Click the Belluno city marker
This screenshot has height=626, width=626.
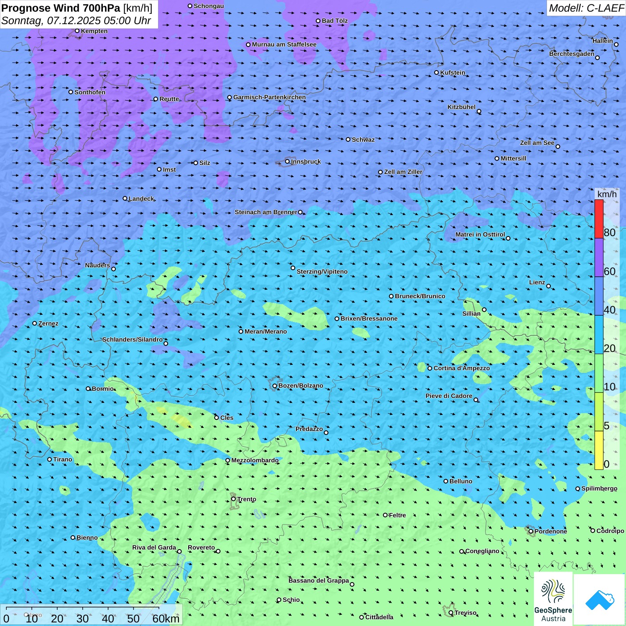pos(446,481)
